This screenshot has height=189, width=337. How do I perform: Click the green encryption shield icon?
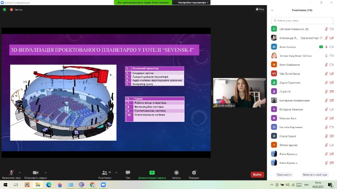click(x=5, y=9)
